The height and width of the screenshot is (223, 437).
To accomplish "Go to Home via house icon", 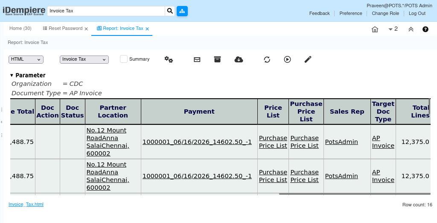I will [375, 29].
